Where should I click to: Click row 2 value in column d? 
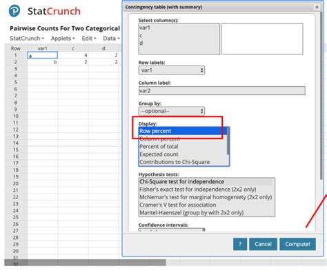(x=103, y=62)
